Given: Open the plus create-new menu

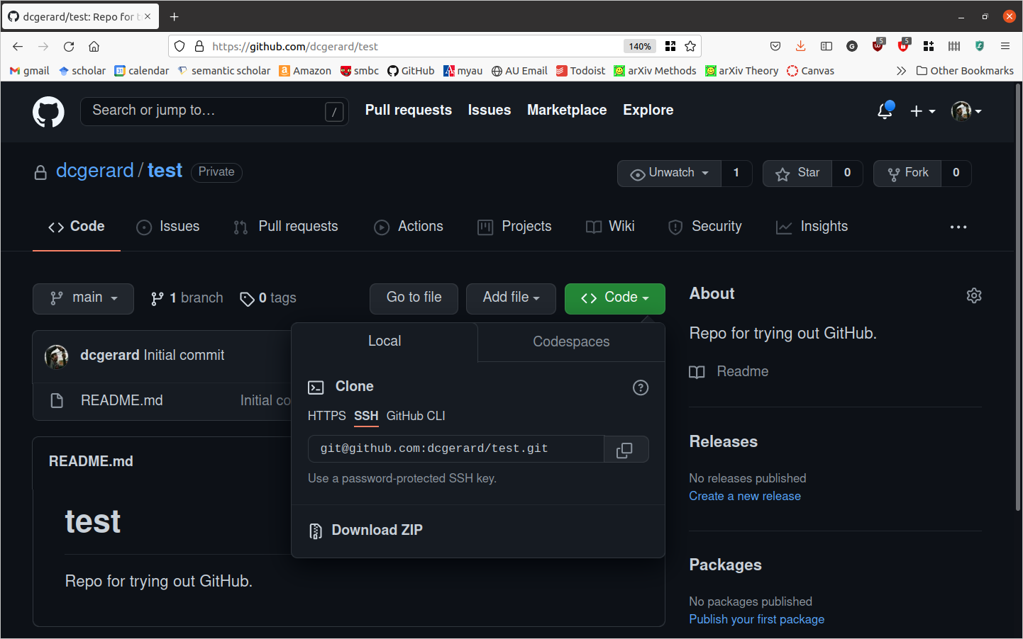Looking at the screenshot, I should 922,111.
